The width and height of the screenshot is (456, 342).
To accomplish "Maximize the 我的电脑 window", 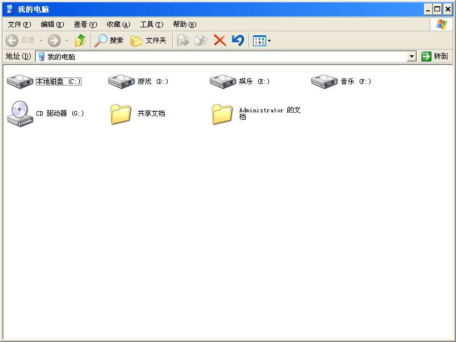I will pyautogui.click(x=437, y=10).
